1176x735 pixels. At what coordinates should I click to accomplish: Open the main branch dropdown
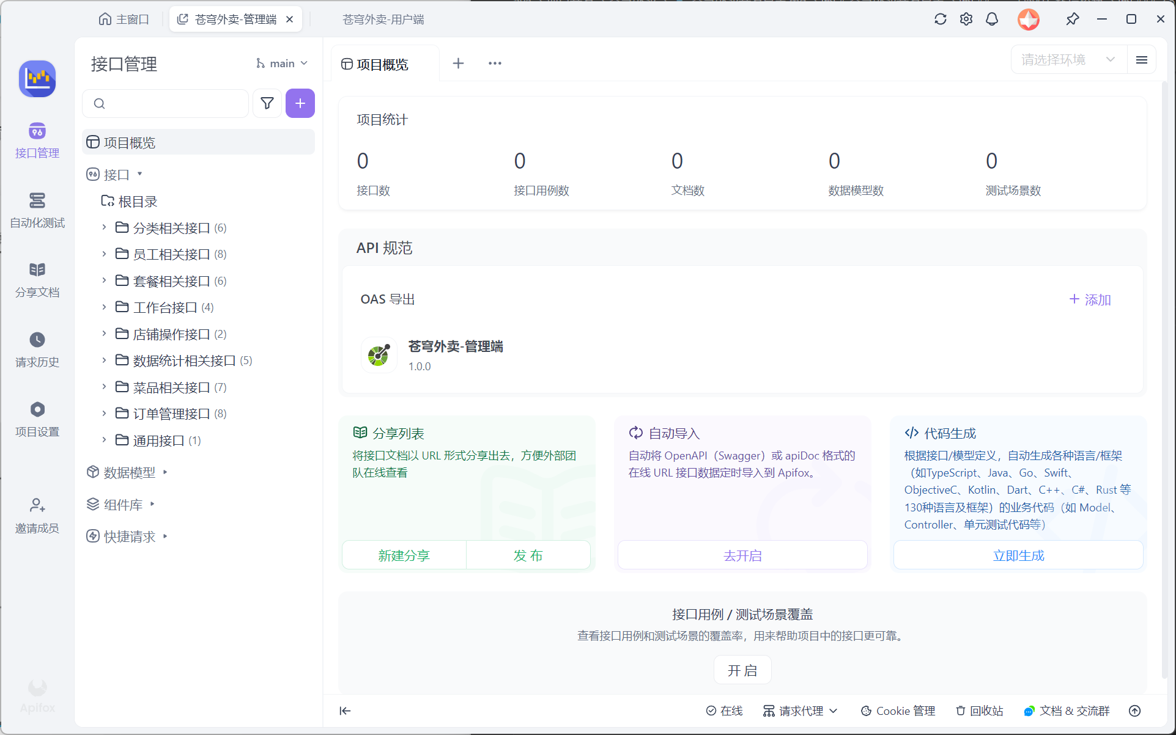[282, 64]
